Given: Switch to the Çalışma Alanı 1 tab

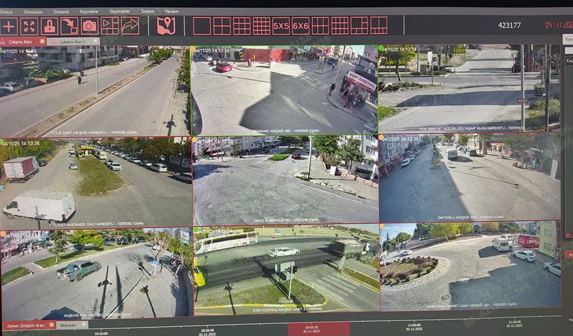Looking at the screenshot, I should coord(73,42).
